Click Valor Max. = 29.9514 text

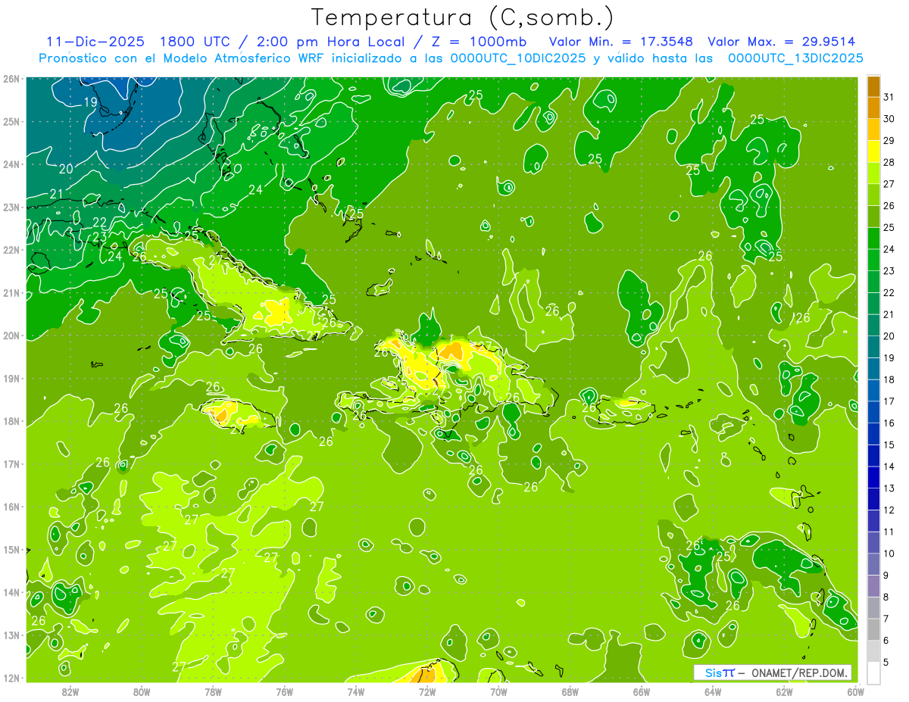[x=782, y=42]
